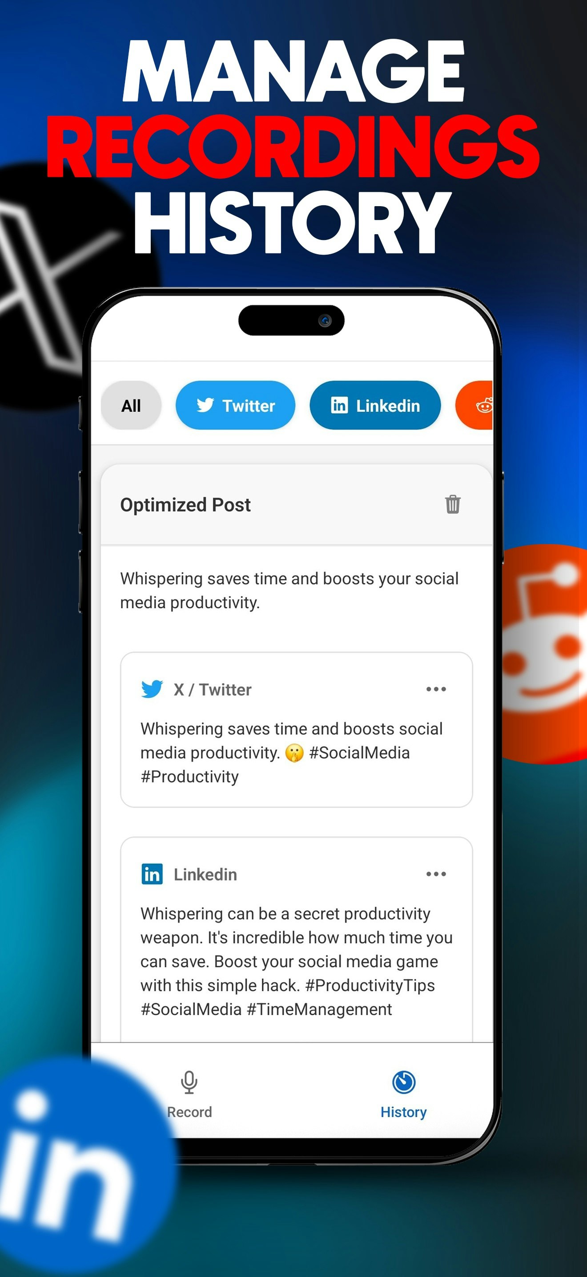Tap the microphone icon in bottom bar

coord(189,1082)
